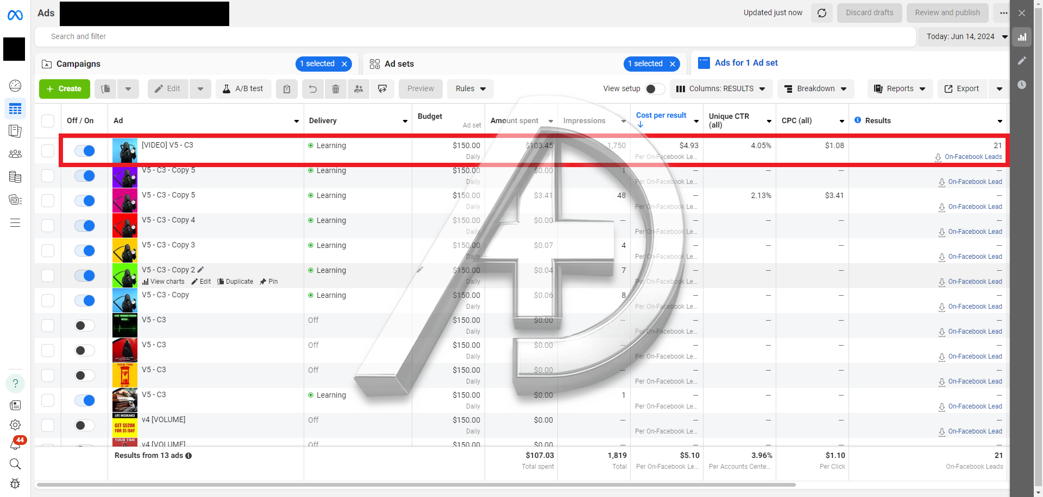Click the undo arrow icon in toolbar
1043x497 pixels.
(x=313, y=89)
